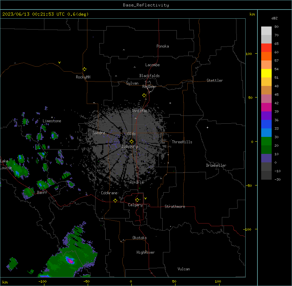The width and height of the screenshot is (292, 286).
Task: Click the Blackfalds city label
Action: (x=149, y=76)
